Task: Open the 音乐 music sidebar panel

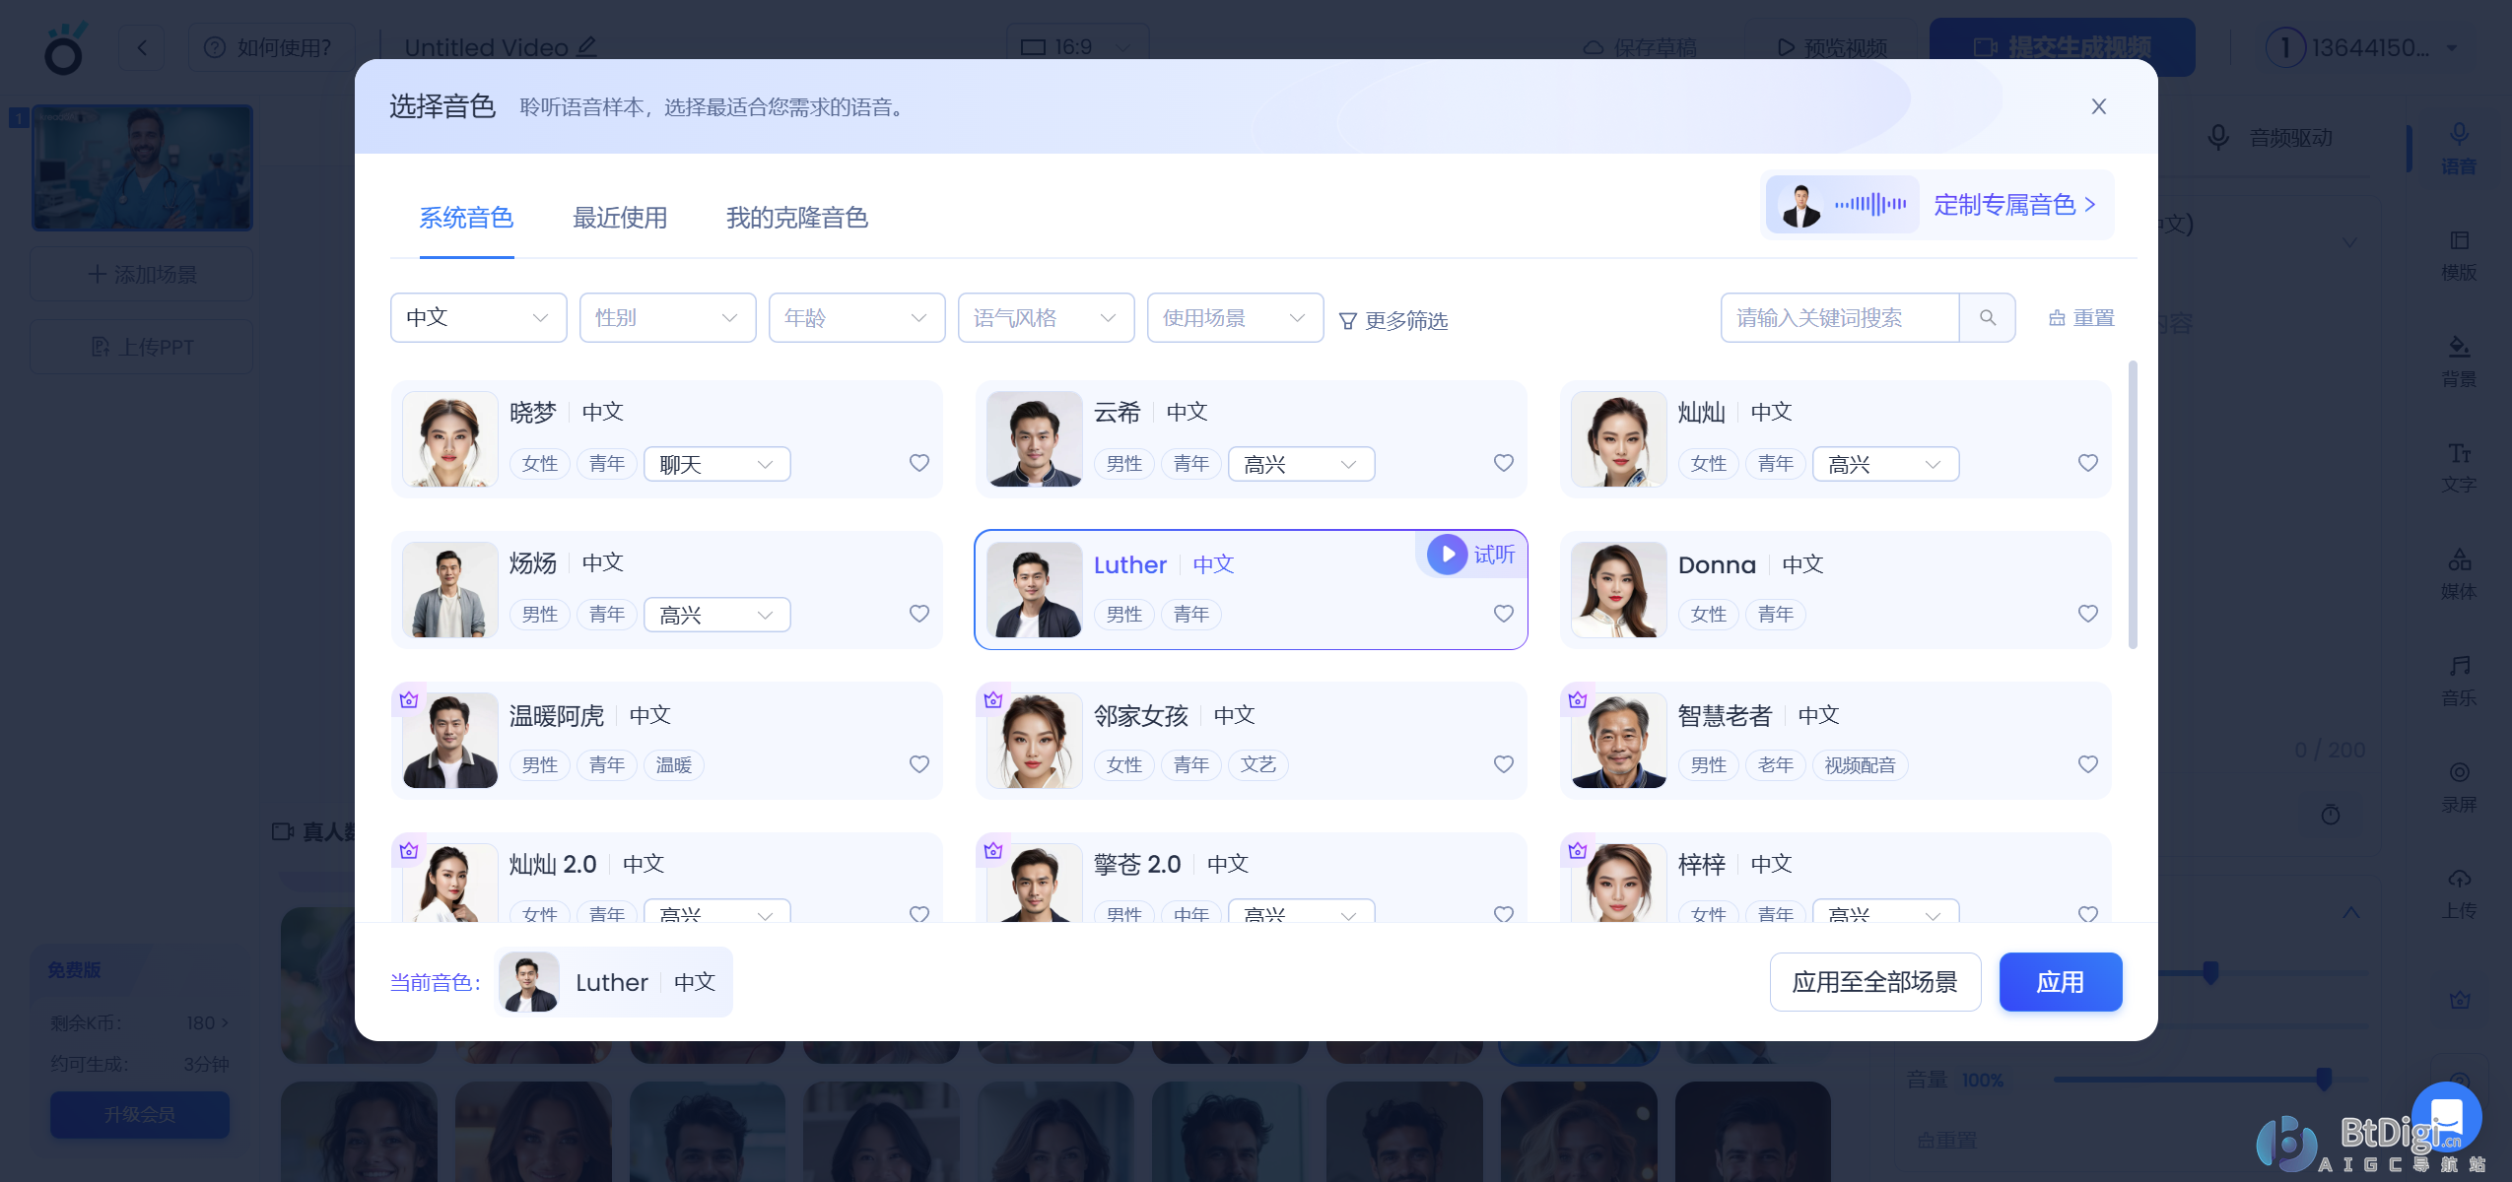Action: 2459,681
